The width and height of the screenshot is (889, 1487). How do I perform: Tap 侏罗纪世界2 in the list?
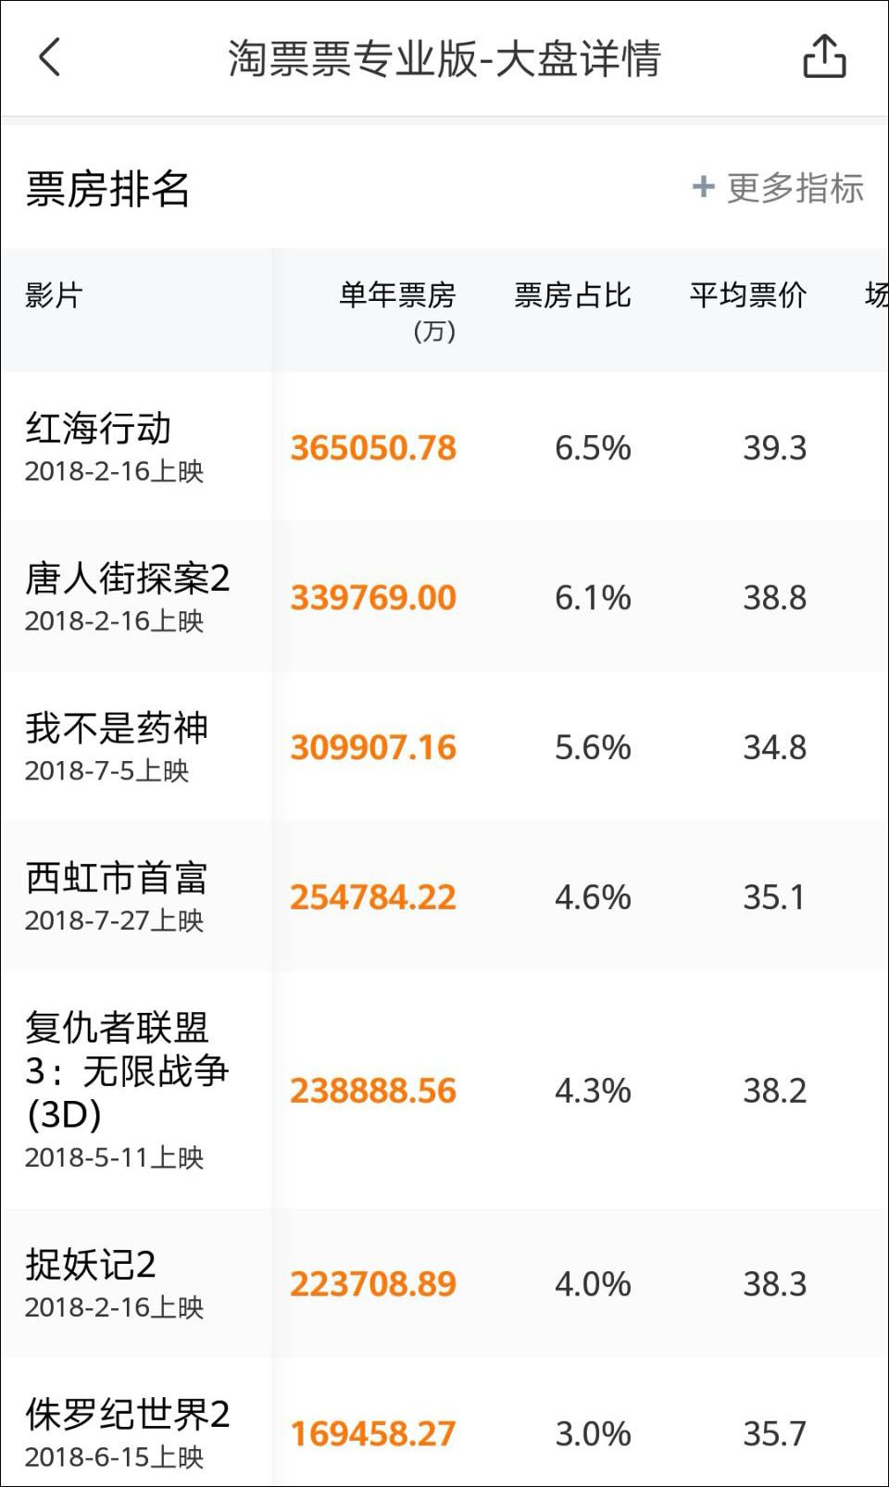pyautogui.click(x=127, y=1415)
